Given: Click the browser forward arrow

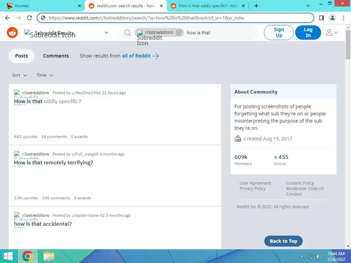Looking at the screenshot, I should (x=19, y=18).
